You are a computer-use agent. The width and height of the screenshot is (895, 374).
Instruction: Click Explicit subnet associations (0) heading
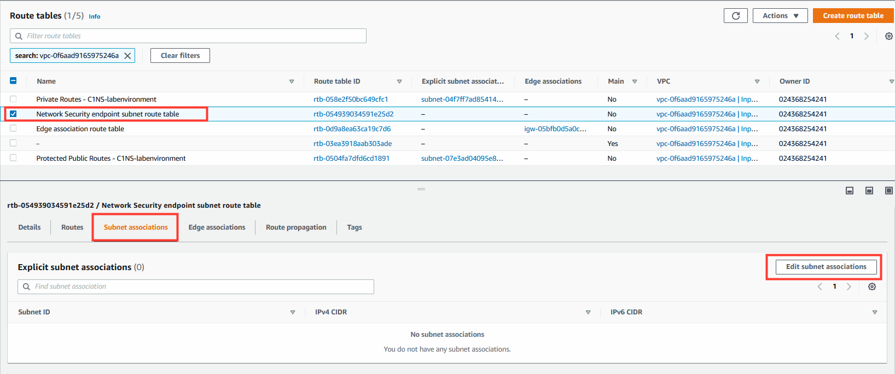point(81,267)
